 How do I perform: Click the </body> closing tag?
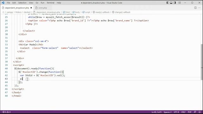(x=16, y=92)
